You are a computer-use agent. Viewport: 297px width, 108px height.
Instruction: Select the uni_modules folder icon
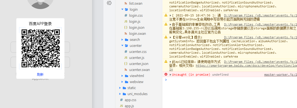pos(124,94)
